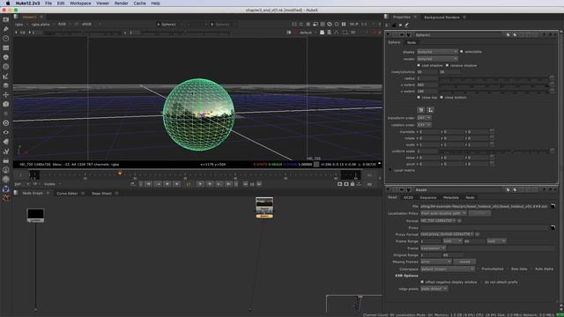Switch to the Dope Sheet tab
Image resolution: width=564 pixels, height=317 pixels.
click(x=101, y=194)
